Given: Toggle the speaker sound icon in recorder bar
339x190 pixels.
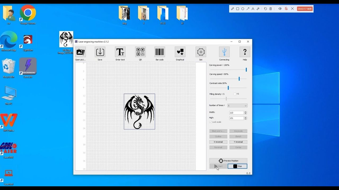Looking at the screenshot, I should point(280,9).
